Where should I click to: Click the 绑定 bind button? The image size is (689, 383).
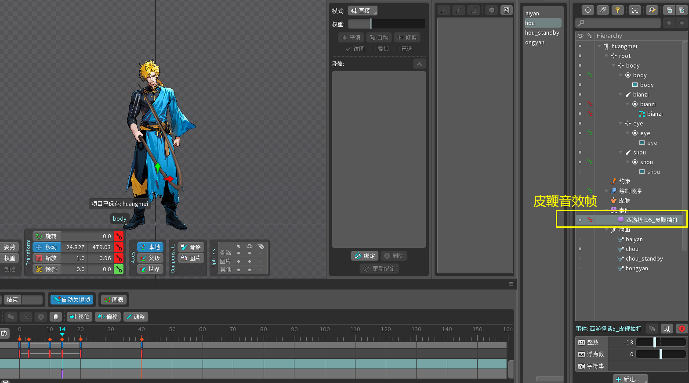[x=364, y=256]
